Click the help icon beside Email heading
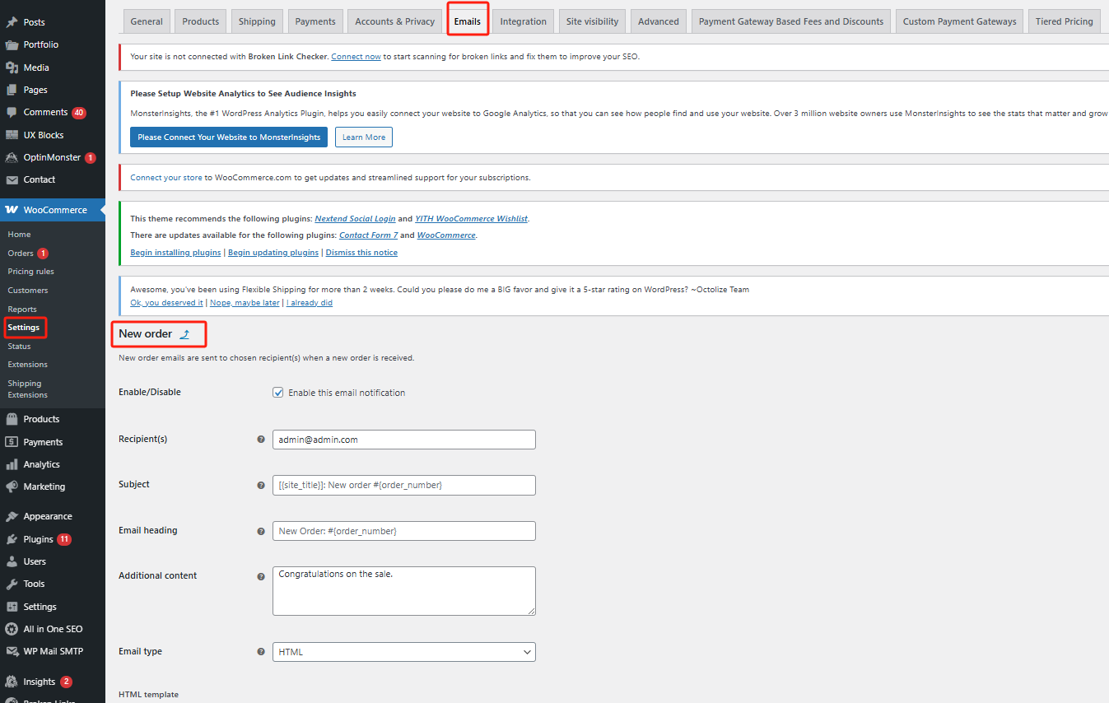The width and height of the screenshot is (1109, 703). point(261,531)
